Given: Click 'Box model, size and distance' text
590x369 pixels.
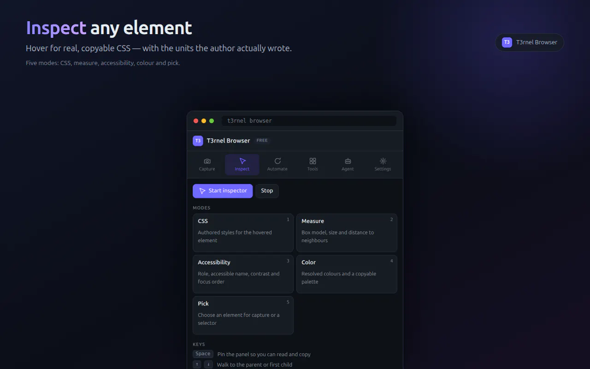Looking at the screenshot, I should coord(338,237).
